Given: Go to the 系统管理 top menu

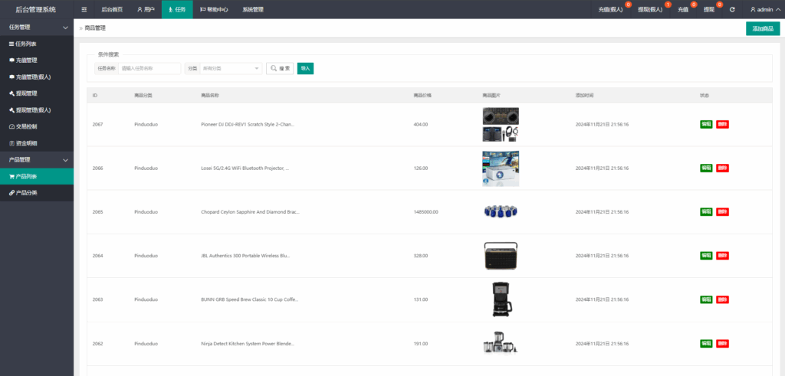Looking at the screenshot, I should [253, 9].
